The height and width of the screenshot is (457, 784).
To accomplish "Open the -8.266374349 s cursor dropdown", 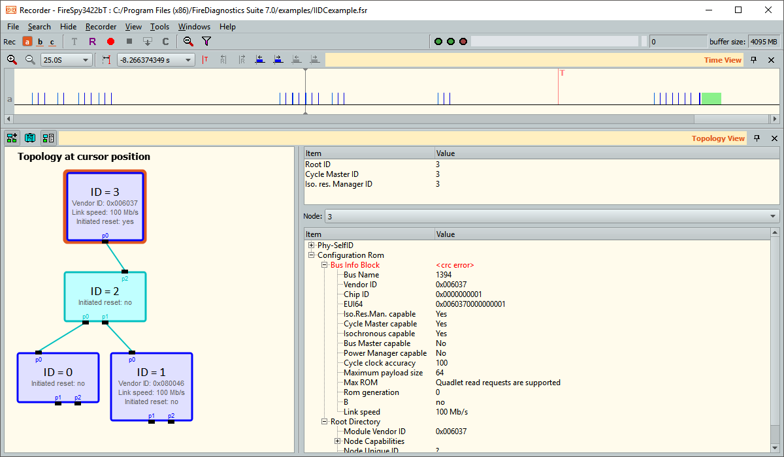I will point(155,60).
